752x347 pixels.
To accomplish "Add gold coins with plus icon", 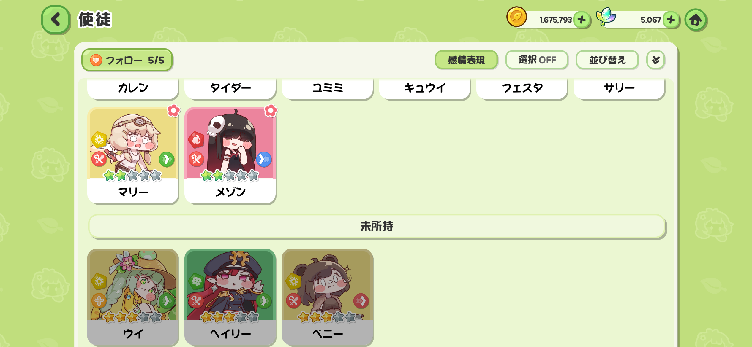I will (582, 20).
